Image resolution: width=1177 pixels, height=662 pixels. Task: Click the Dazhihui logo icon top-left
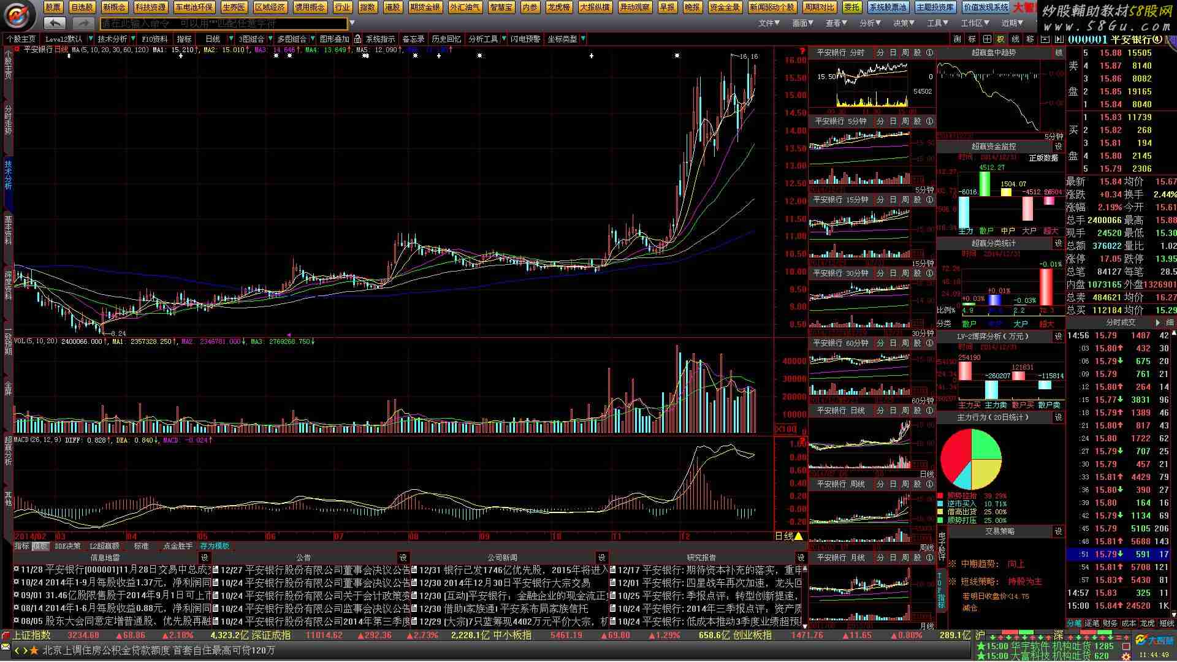click(x=20, y=15)
